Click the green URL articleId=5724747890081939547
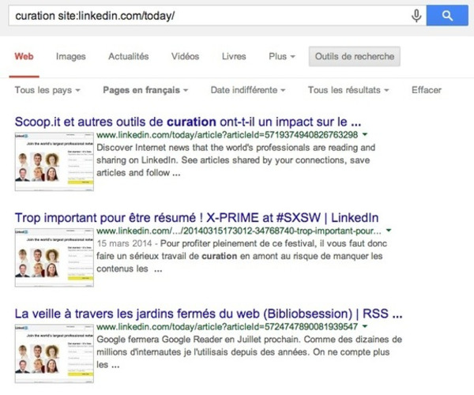The image size is (474, 395). tap(227, 327)
